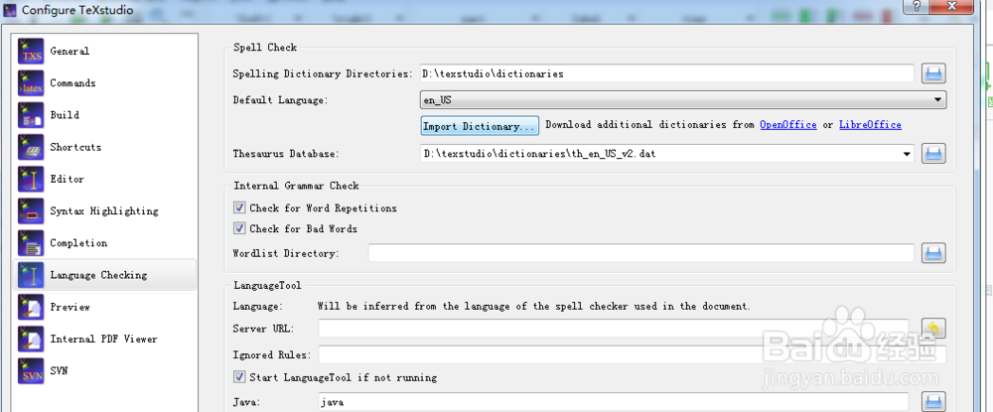Click the Spelling Dictionary Directories field
993x412 pixels.
pos(667,73)
